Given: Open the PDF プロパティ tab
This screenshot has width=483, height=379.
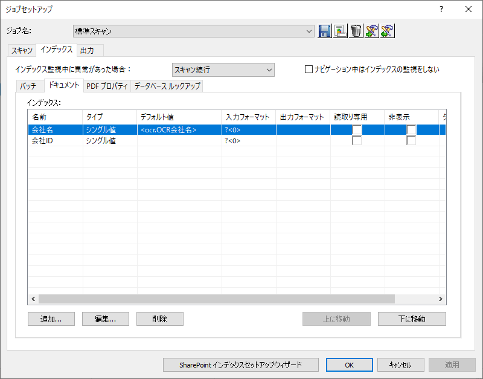Looking at the screenshot, I should (107, 86).
